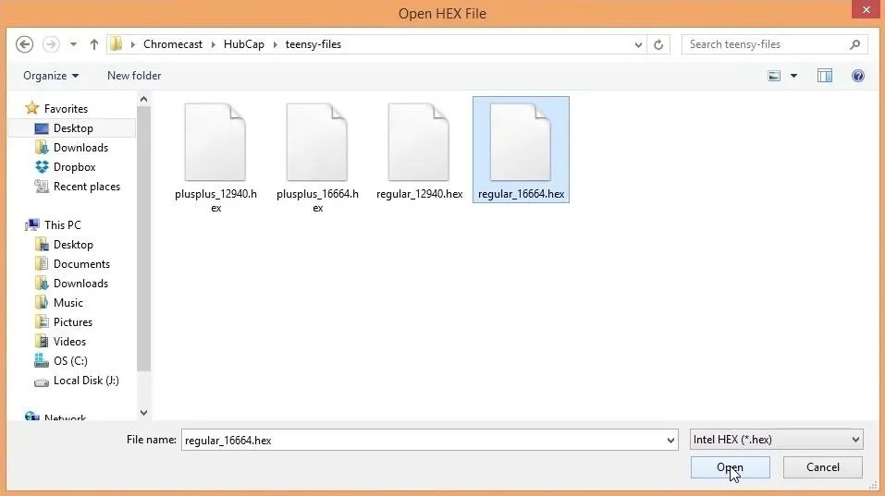
Task: Expand the address bar history dropdown
Action: click(638, 44)
